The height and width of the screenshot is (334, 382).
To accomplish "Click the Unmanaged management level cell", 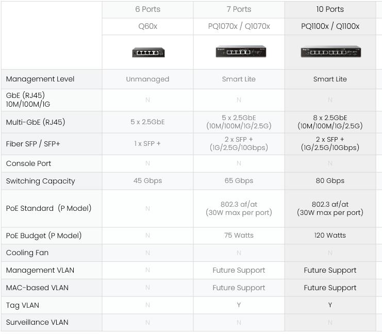I will (148, 79).
